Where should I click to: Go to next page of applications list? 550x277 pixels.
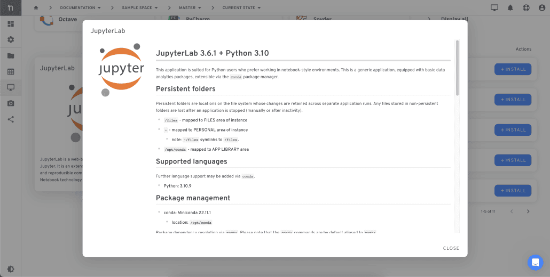pos(528,211)
